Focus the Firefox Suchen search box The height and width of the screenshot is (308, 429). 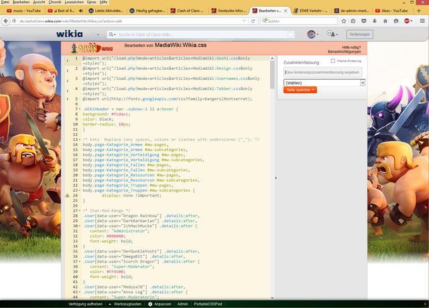pyautogui.click(x=299, y=21)
